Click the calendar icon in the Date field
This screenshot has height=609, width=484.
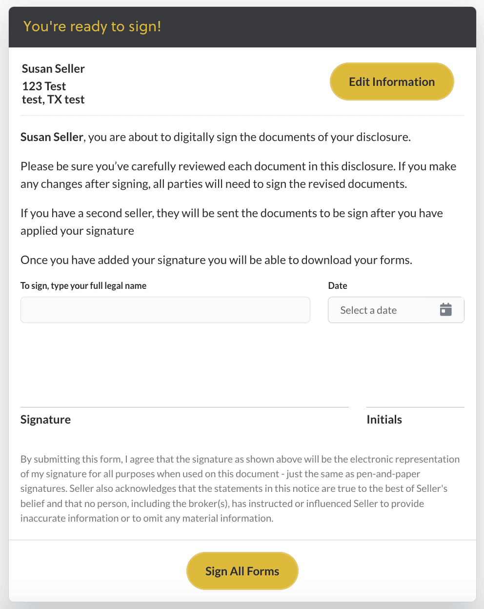pos(445,310)
